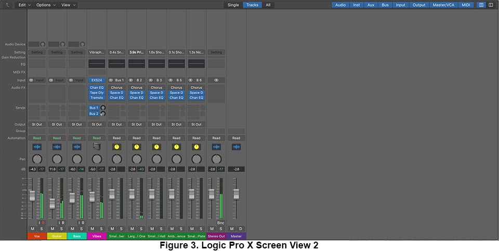Click the Guitar audio device circle icon
The height and width of the screenshot is (251, 499).
(62, 45)
